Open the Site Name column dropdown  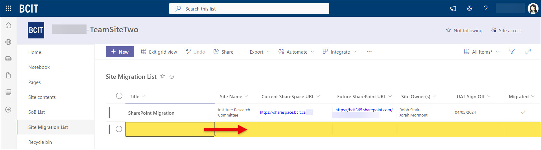pos(234,96)
